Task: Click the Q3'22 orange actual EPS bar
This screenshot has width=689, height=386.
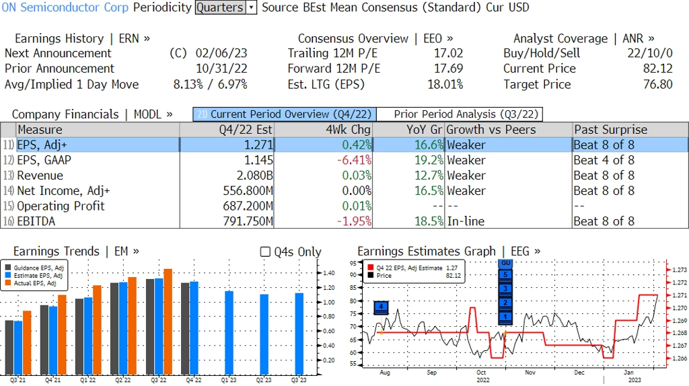Action: (x=168, y=321)
